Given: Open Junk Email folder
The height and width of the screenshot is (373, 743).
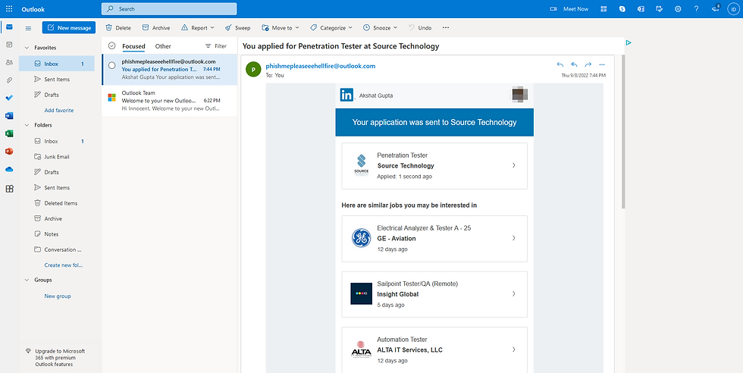Looking at the screenshot, I should point(57,156).
